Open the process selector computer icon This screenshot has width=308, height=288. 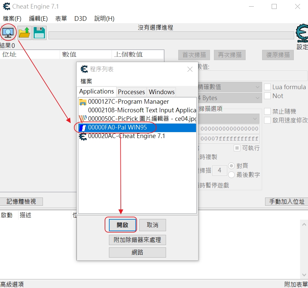click(8, 33)
